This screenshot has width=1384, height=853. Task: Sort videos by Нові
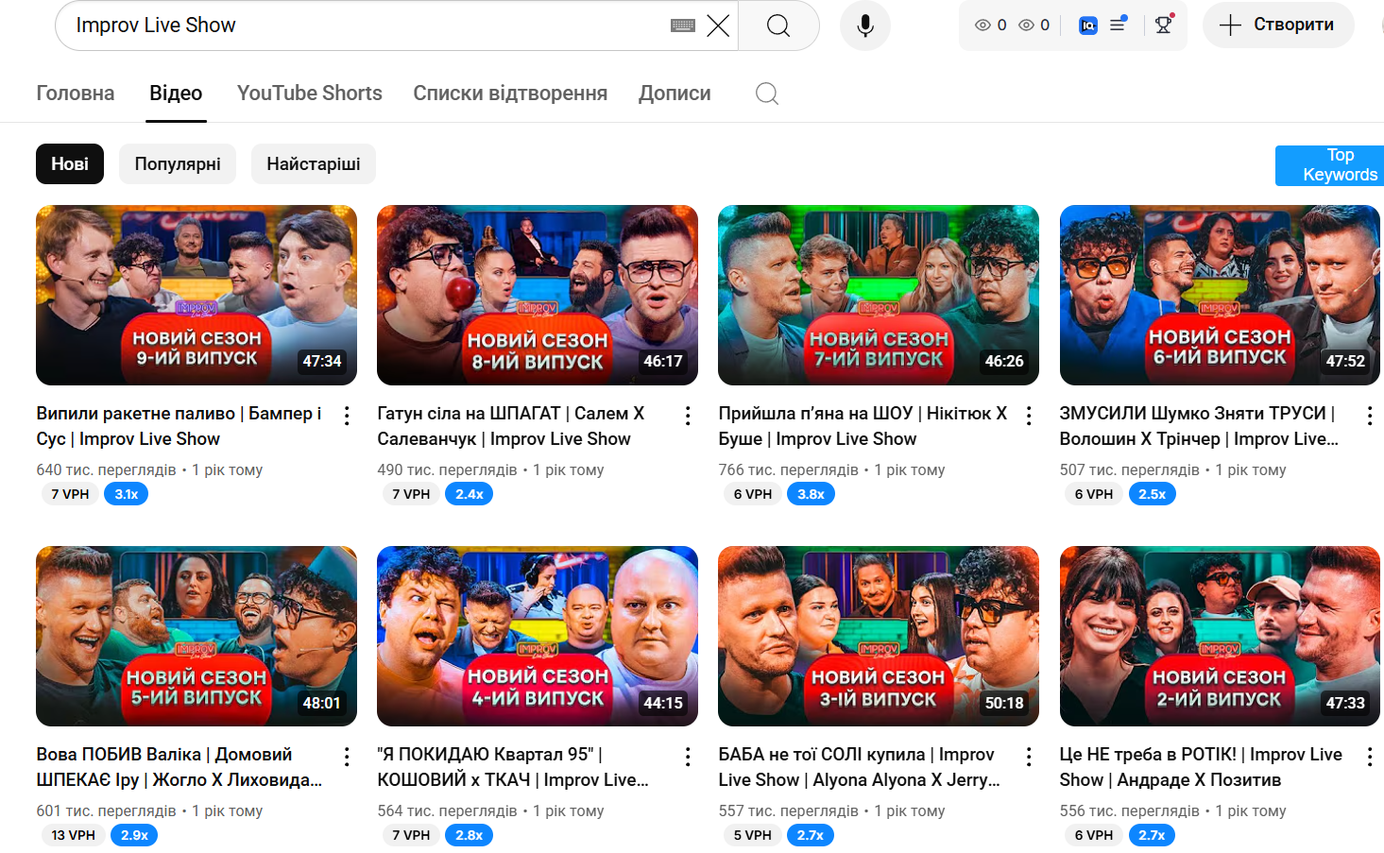click(70, 164)
